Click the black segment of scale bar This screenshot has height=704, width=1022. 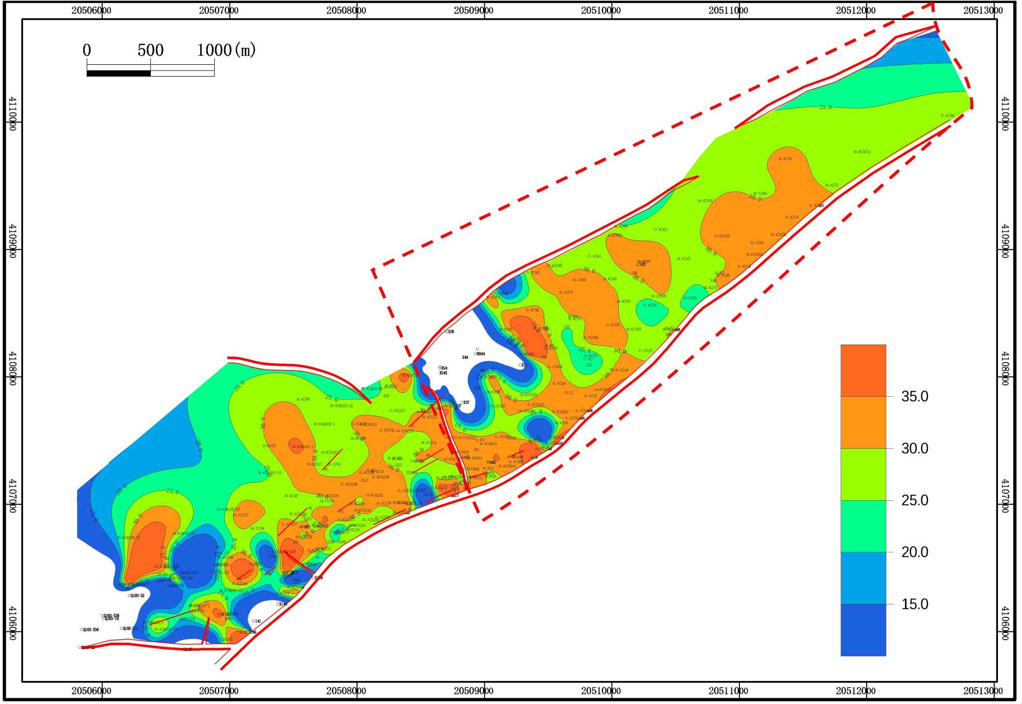pos(119,74)
